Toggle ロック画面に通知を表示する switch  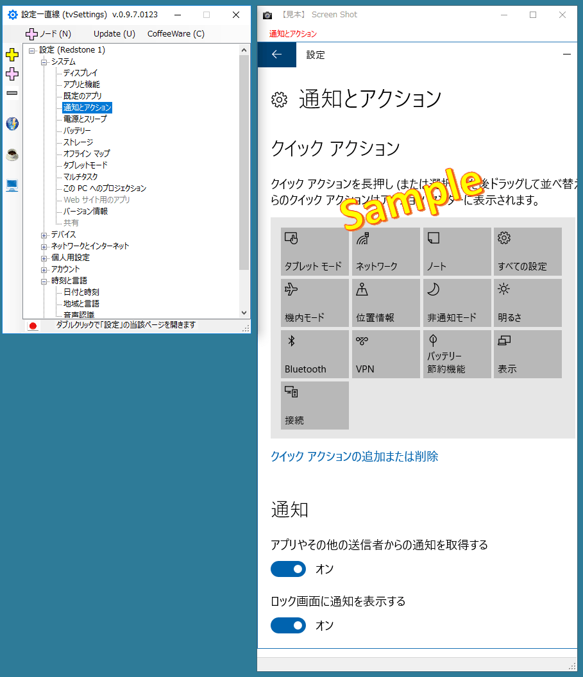pos(288,625)
